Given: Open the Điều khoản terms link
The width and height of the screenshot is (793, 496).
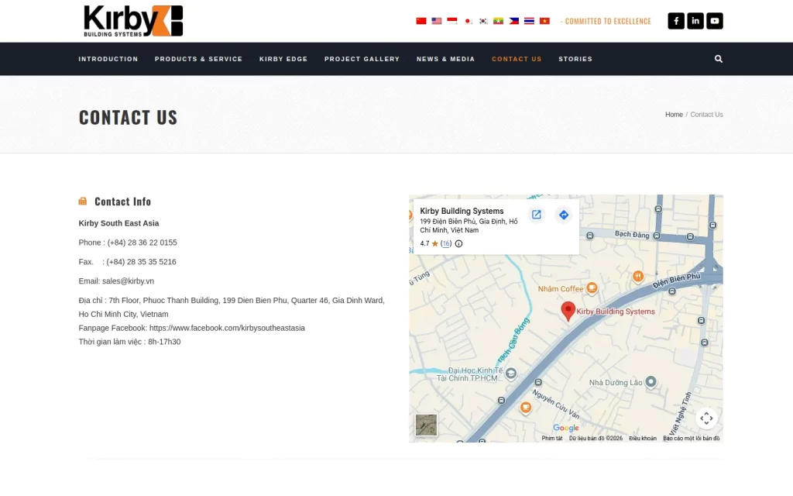Looking at the screenshot, I should tap(642, 439).
